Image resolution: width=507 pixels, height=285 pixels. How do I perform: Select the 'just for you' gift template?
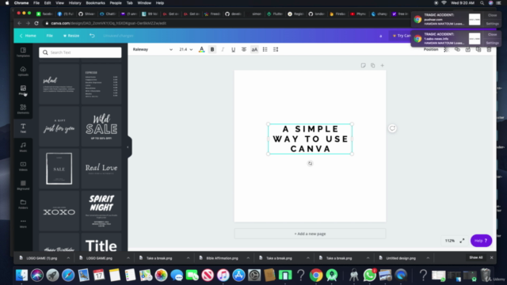point(59,127)
